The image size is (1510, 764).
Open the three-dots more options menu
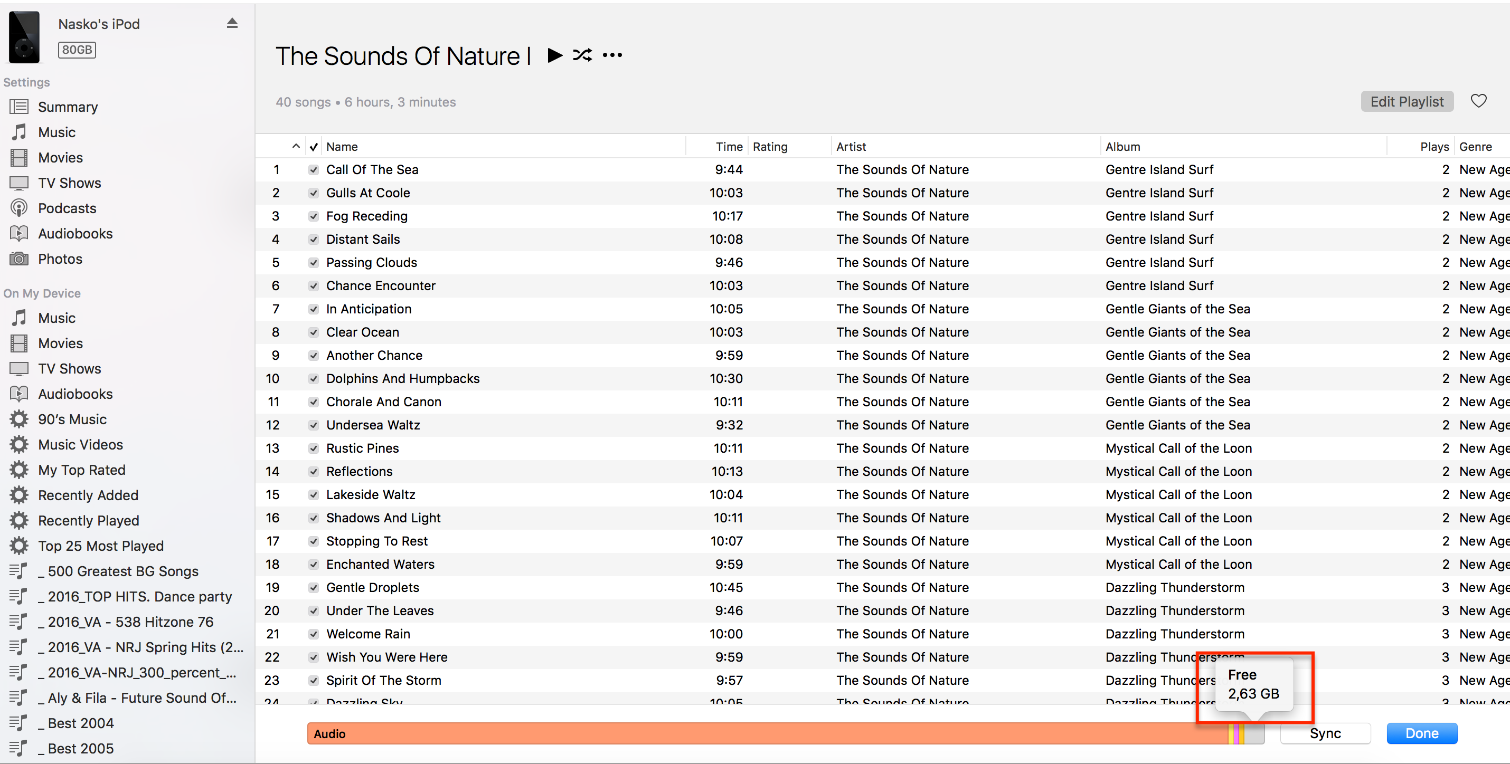coord(612,55)
